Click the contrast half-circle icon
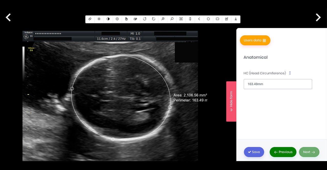Viewport: 327px width, 170px height. point(108,19)
